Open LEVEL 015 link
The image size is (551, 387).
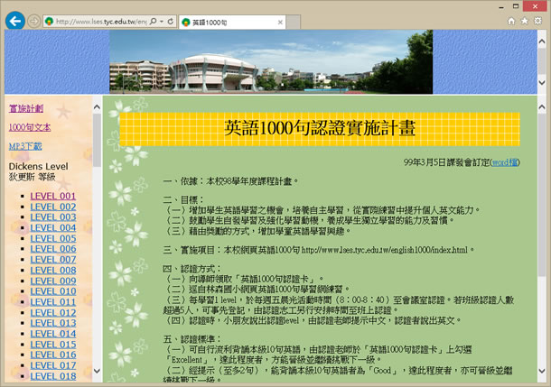pyautogui.click(x=53, y=345)
